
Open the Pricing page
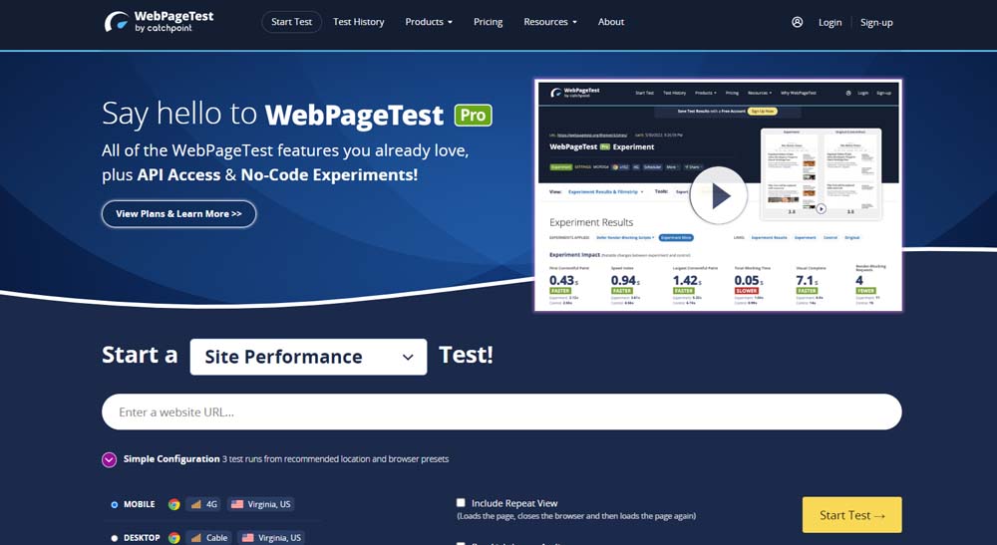point(488,22)
